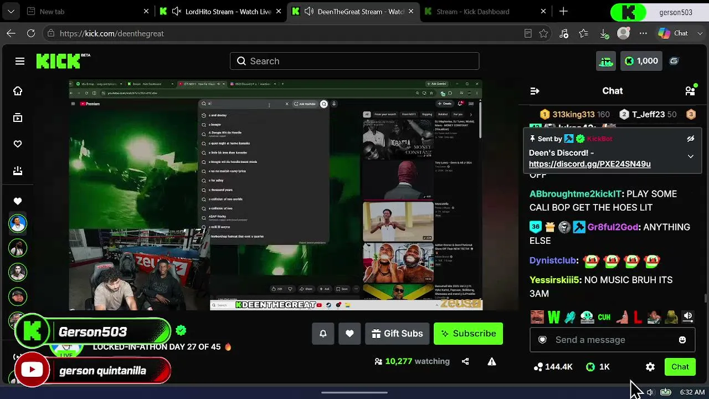Open the chat users icon
The height and width of the screenshot is (399, 709).
(x=690, y=91)
